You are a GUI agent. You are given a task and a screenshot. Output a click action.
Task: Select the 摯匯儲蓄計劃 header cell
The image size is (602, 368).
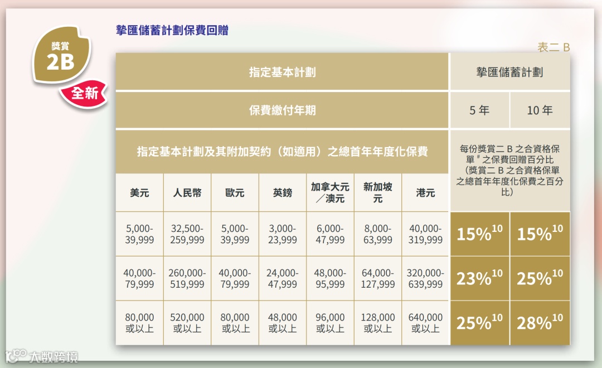(510, 72)
